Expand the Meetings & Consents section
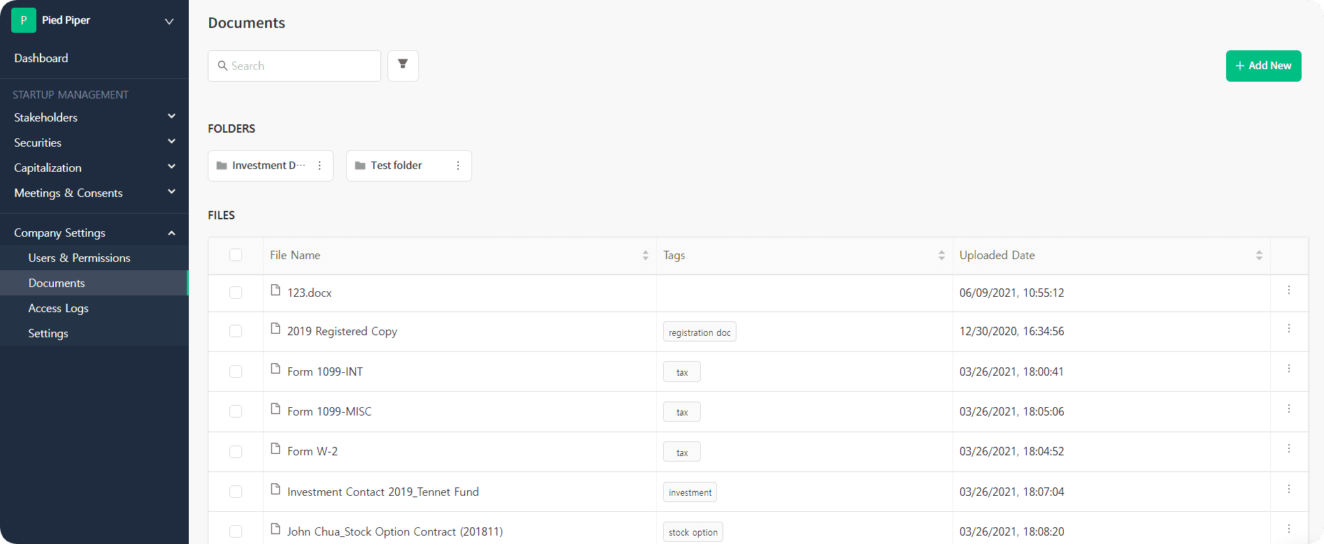The image size is (1324, 544). point(94,193)
